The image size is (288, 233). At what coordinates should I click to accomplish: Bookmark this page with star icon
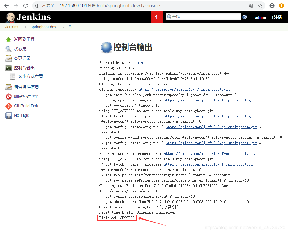pos(260,6)
